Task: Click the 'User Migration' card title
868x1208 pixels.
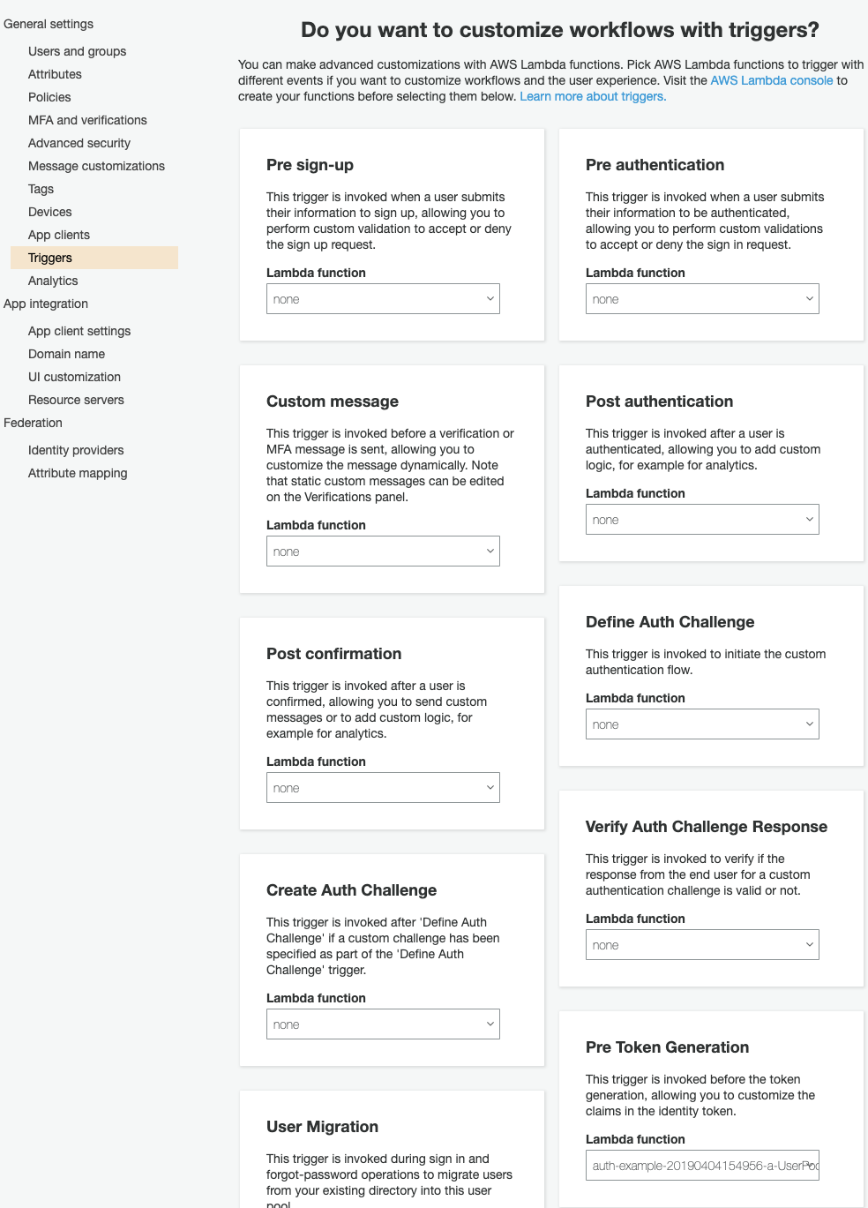Action: pos(322,1127)
